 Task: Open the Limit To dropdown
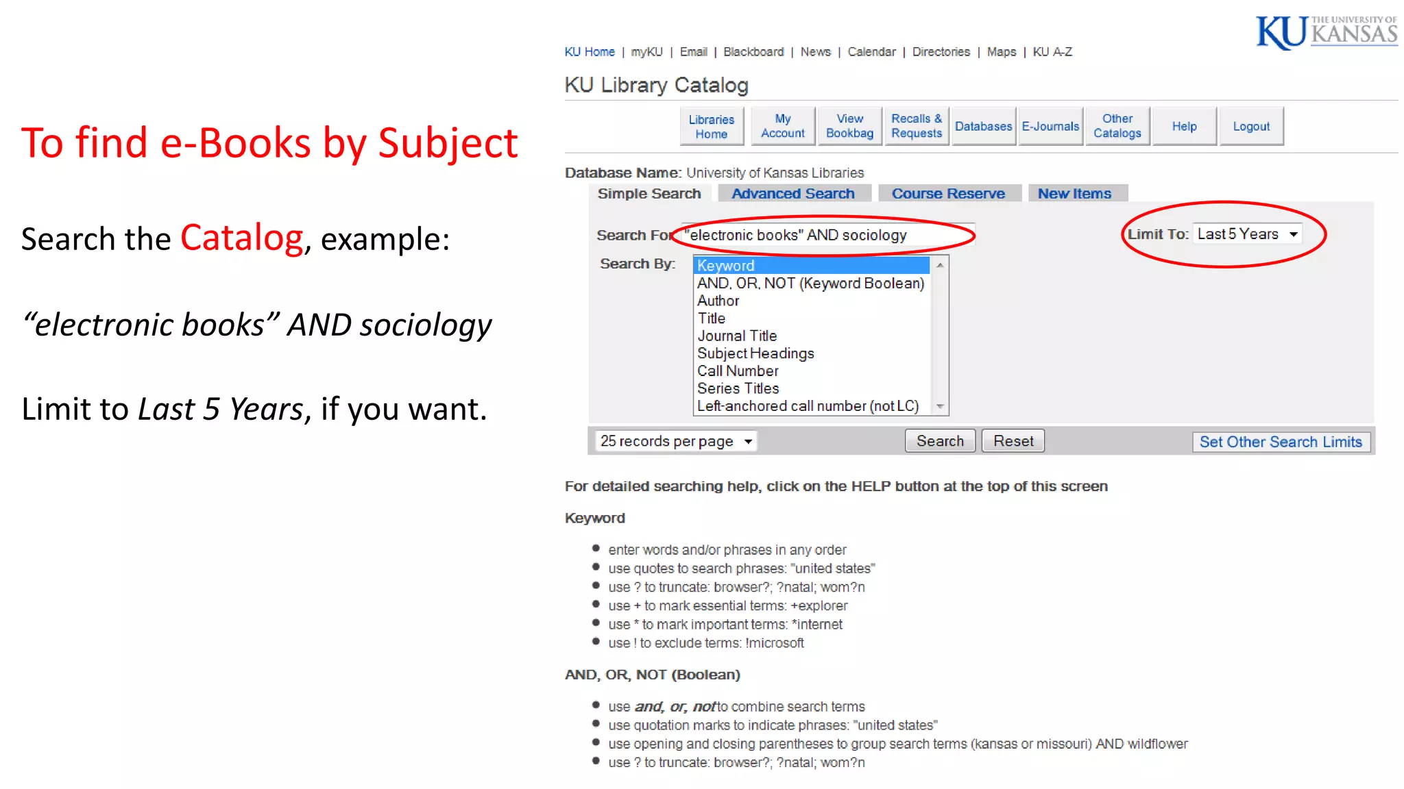click(1247, 234)
